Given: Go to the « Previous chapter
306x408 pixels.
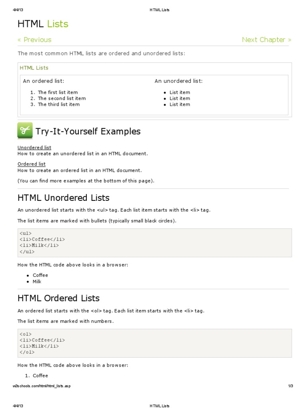Looking at the screenshot, I should [34, 39].
